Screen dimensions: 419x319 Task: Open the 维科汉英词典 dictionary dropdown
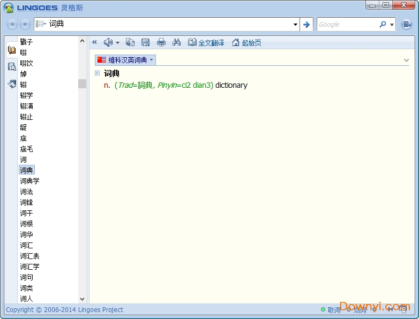click(x=125, y=60)
